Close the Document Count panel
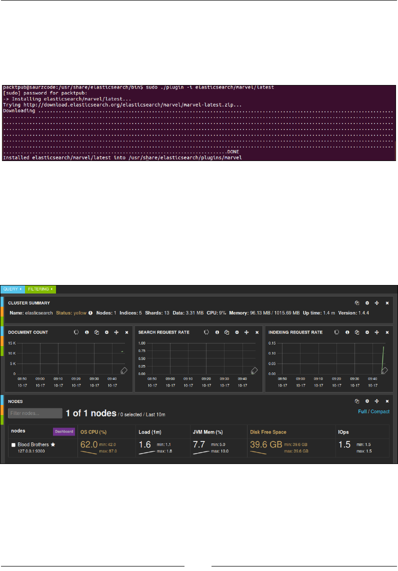This screenshot has width=398, height=571. 126,332
